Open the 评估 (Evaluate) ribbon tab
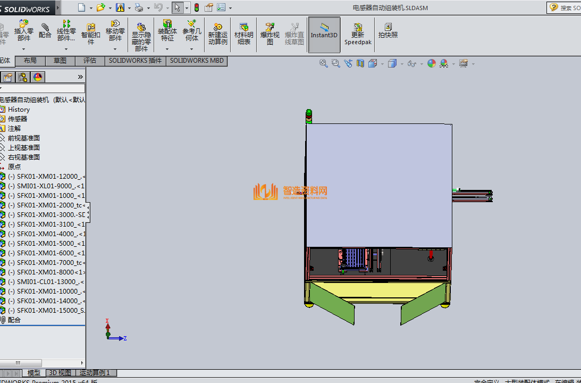The height and width of the screenshot is (383, 581). tap(90, 61)
